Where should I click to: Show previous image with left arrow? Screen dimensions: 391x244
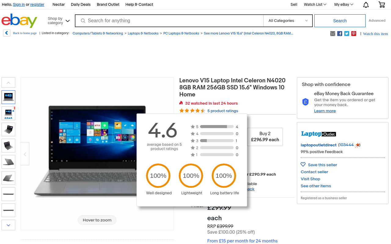(25, 154)
